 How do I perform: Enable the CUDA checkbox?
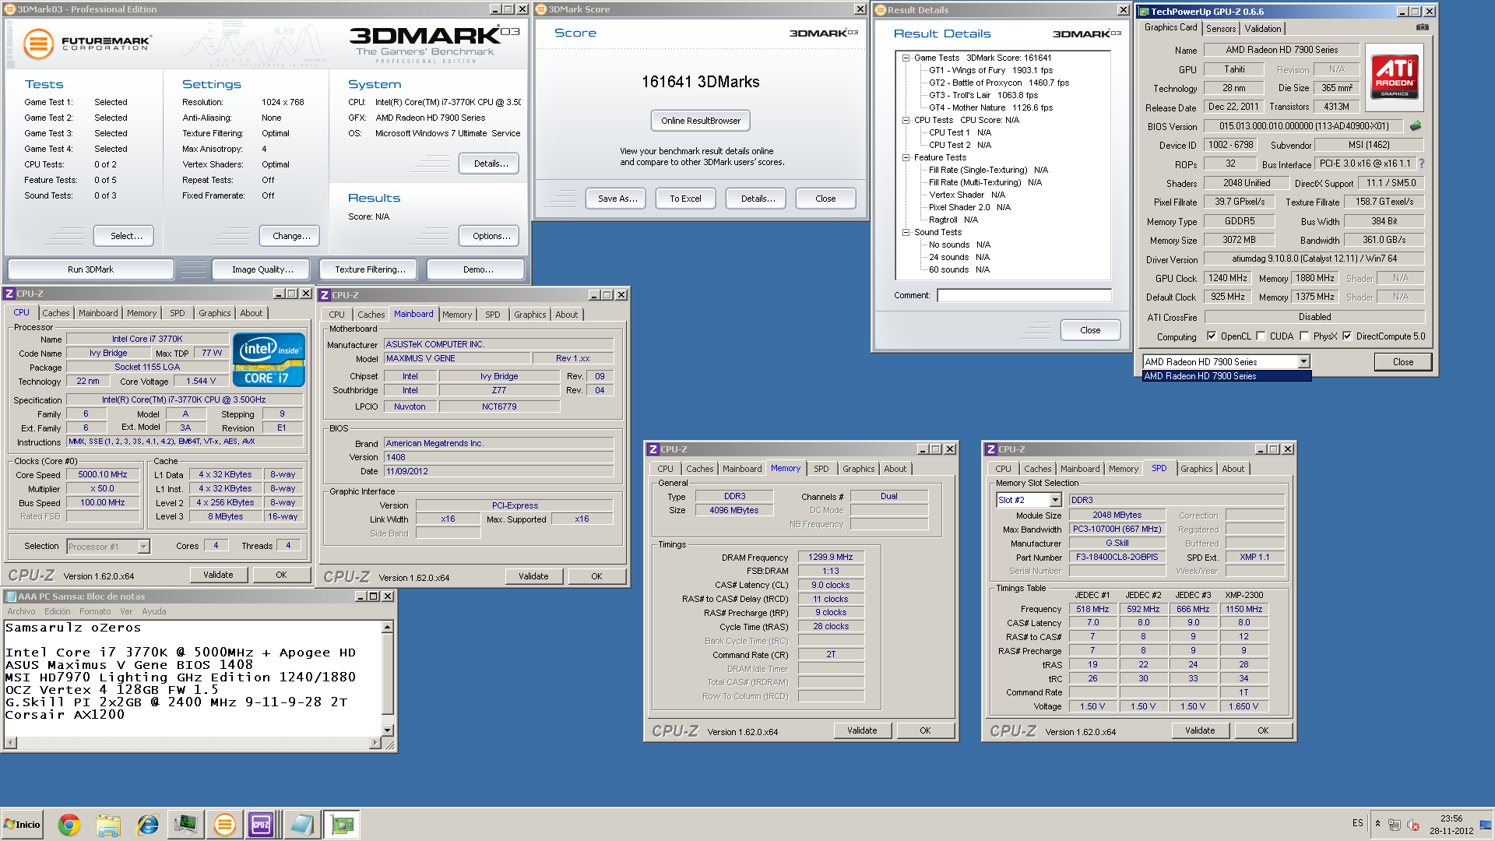click(x=1261, y=336)
